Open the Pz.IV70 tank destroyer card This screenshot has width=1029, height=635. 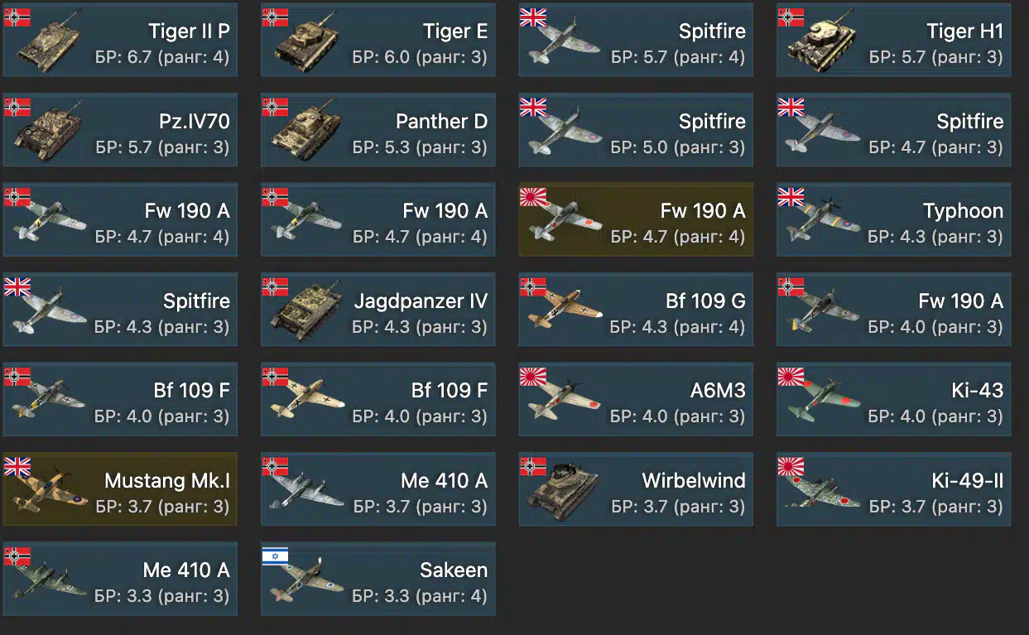tap(120, 130)
